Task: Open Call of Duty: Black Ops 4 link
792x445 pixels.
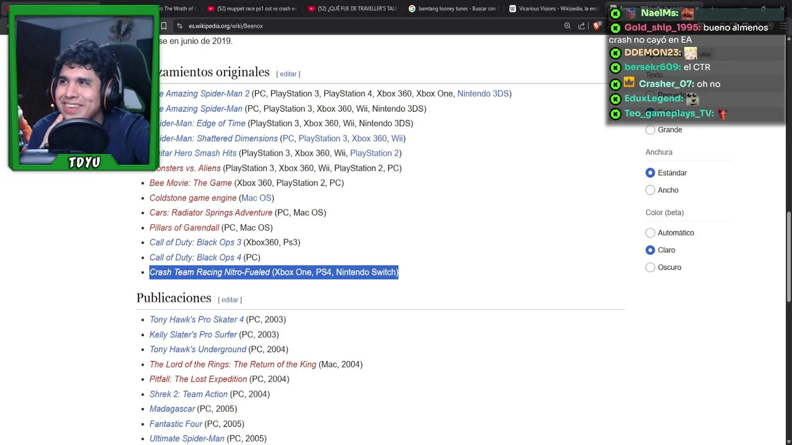Action: [196, 257]
